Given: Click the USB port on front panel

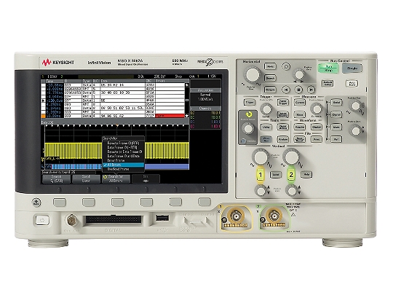Looking at the screenshot, I should coord(162,218).
